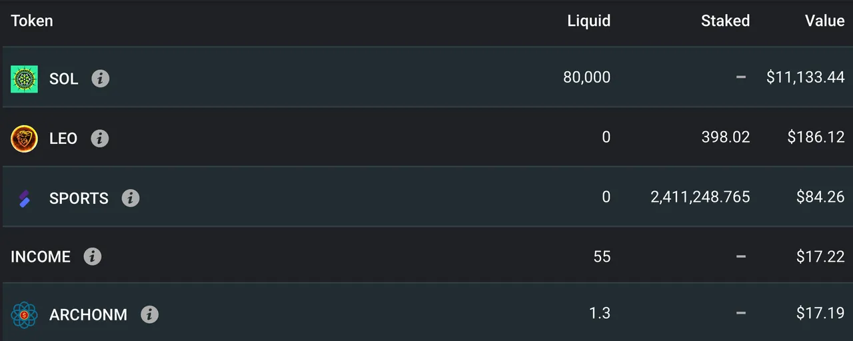853x341 pixels.
Task: Open info icon next to LEO
Action: coord(99,139)
